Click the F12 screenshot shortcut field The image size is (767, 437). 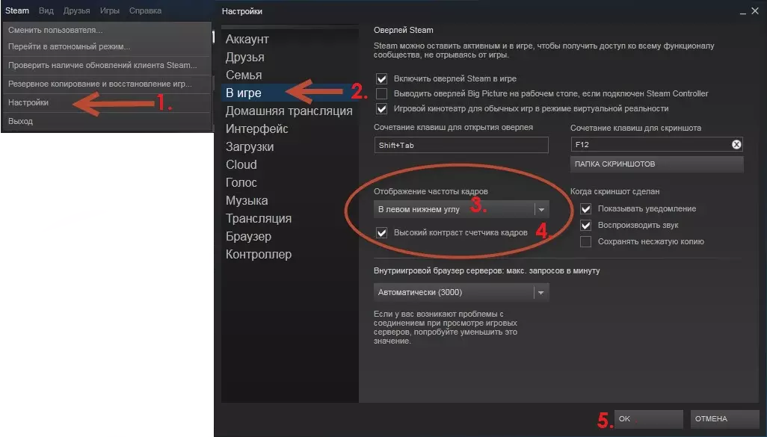[656, 145]
